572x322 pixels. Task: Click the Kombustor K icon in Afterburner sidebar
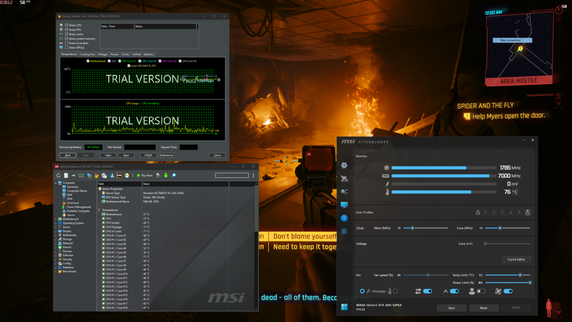point(344,231)
